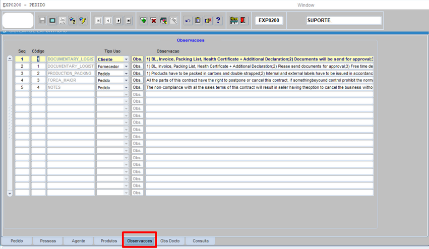Viewport: 429px width, 249px height.
Task: Open help with the question mark icon
Action: point(218,21)
